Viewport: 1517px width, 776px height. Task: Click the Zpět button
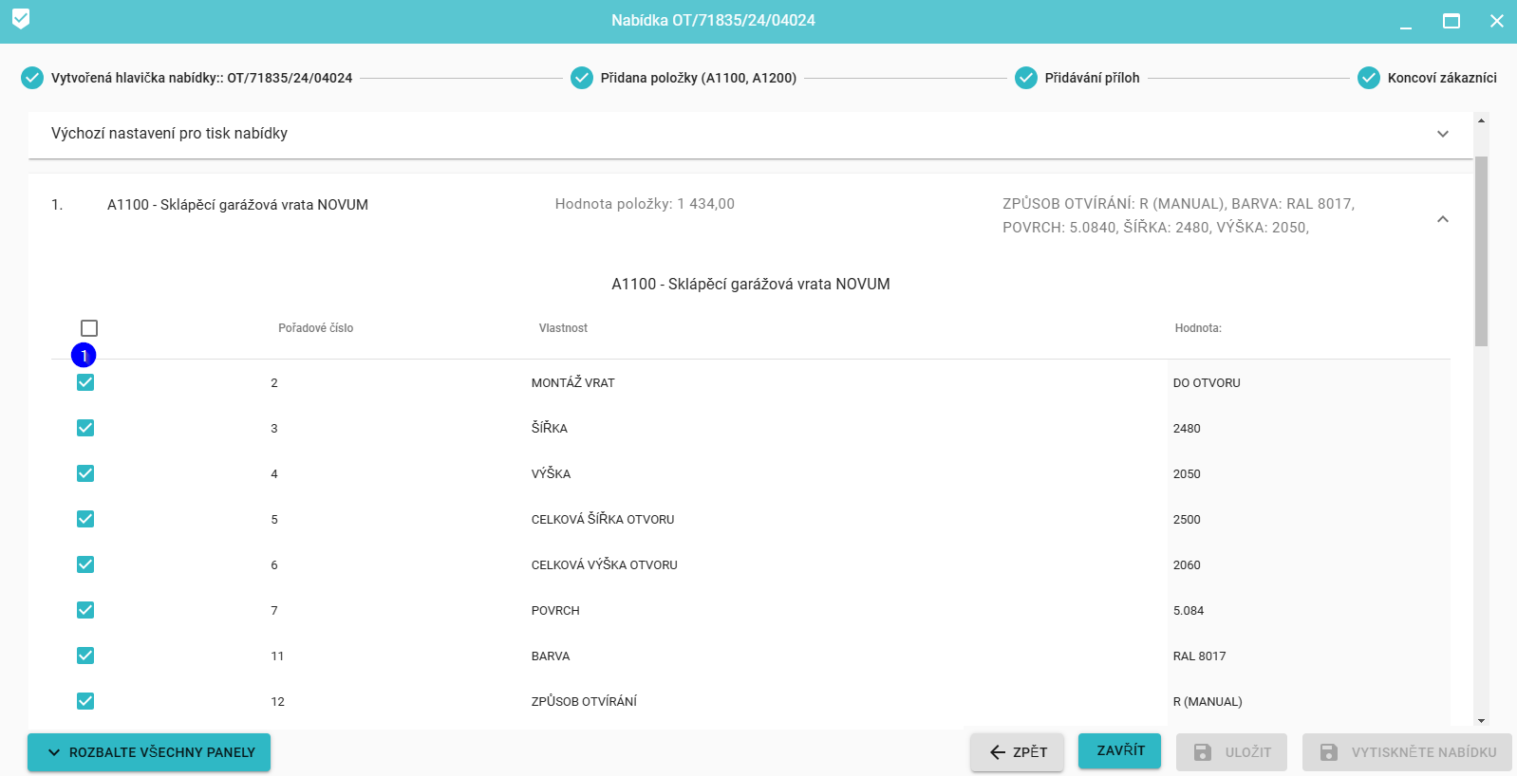tap(1017, 752)
